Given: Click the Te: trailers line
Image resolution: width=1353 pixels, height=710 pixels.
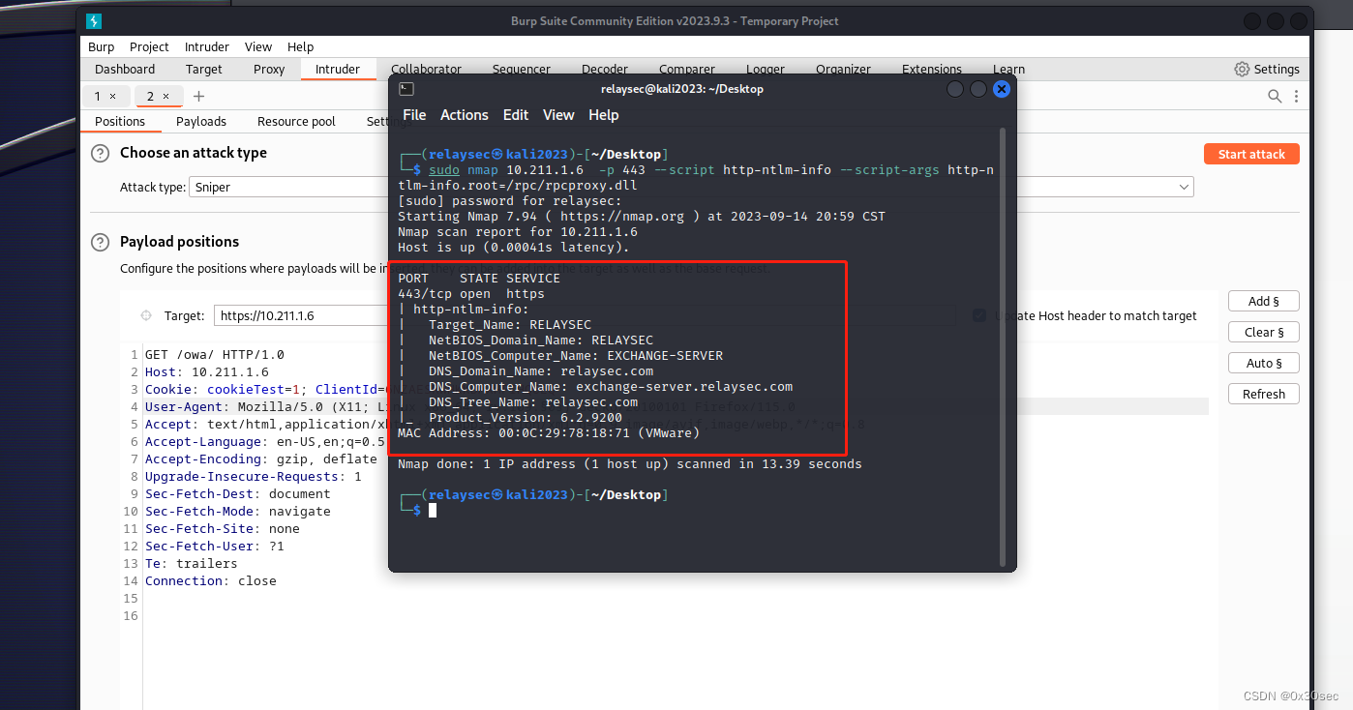Looking at the screenshot, I should tap(192, 563).
